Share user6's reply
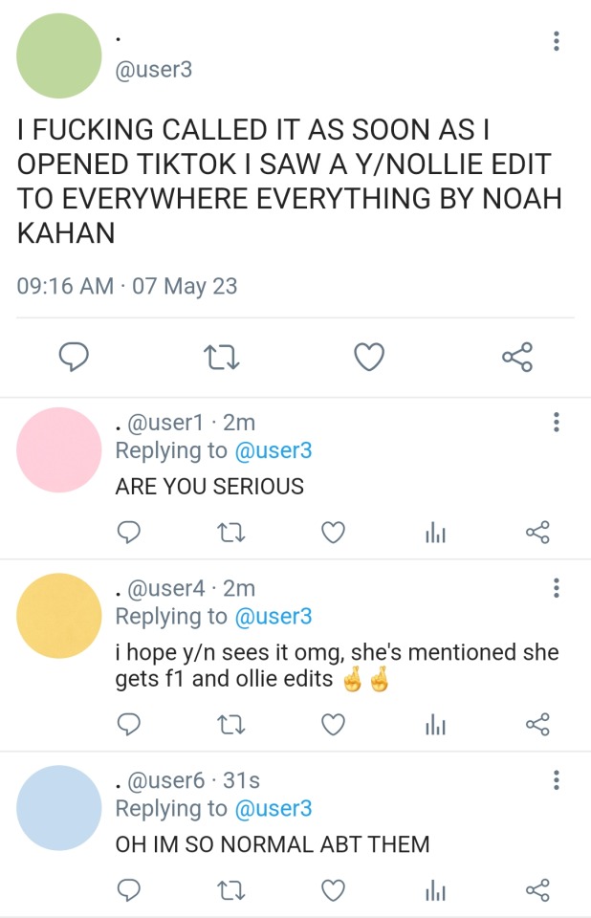Viewport: 591px width, 918px height. [538, 890]
